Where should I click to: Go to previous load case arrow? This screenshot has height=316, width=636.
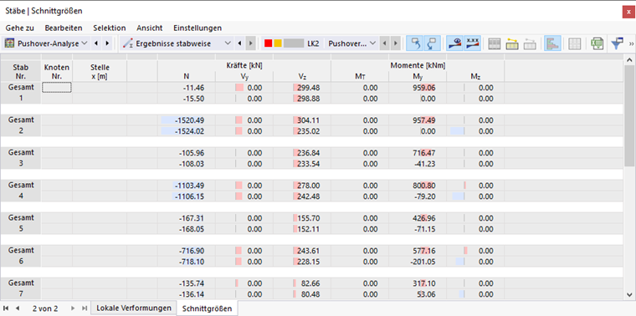(x=385, y=43)
